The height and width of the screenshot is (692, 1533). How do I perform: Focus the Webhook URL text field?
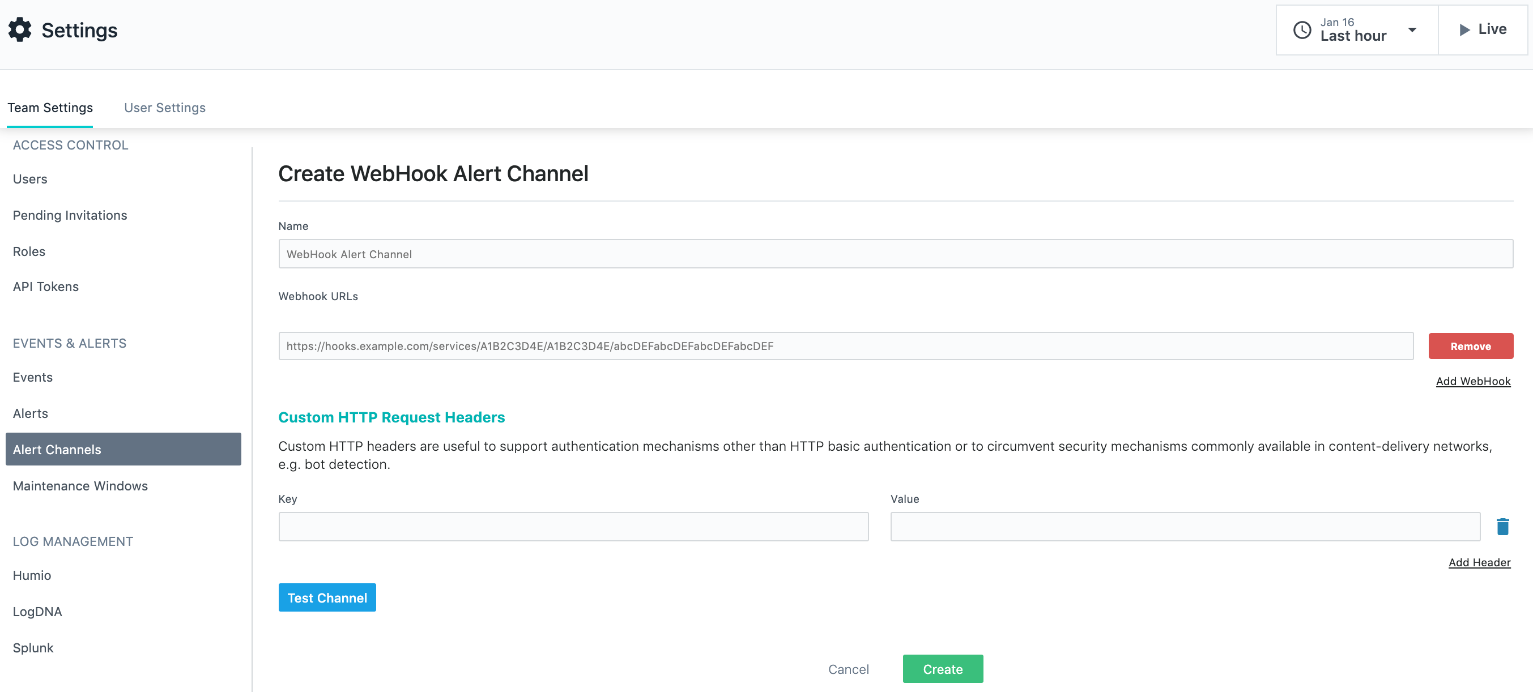tap(845, 347)
